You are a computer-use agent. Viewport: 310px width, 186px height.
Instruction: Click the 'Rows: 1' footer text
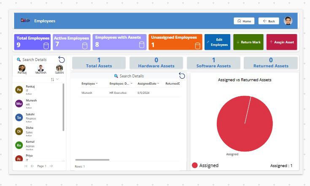point(80,167)
